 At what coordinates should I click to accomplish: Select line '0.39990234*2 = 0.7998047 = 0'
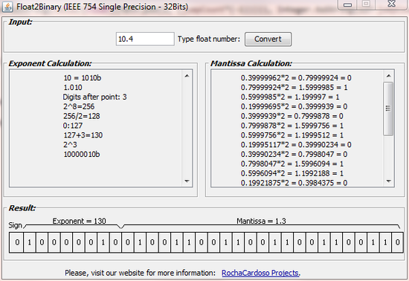click(x=294, y=154)
